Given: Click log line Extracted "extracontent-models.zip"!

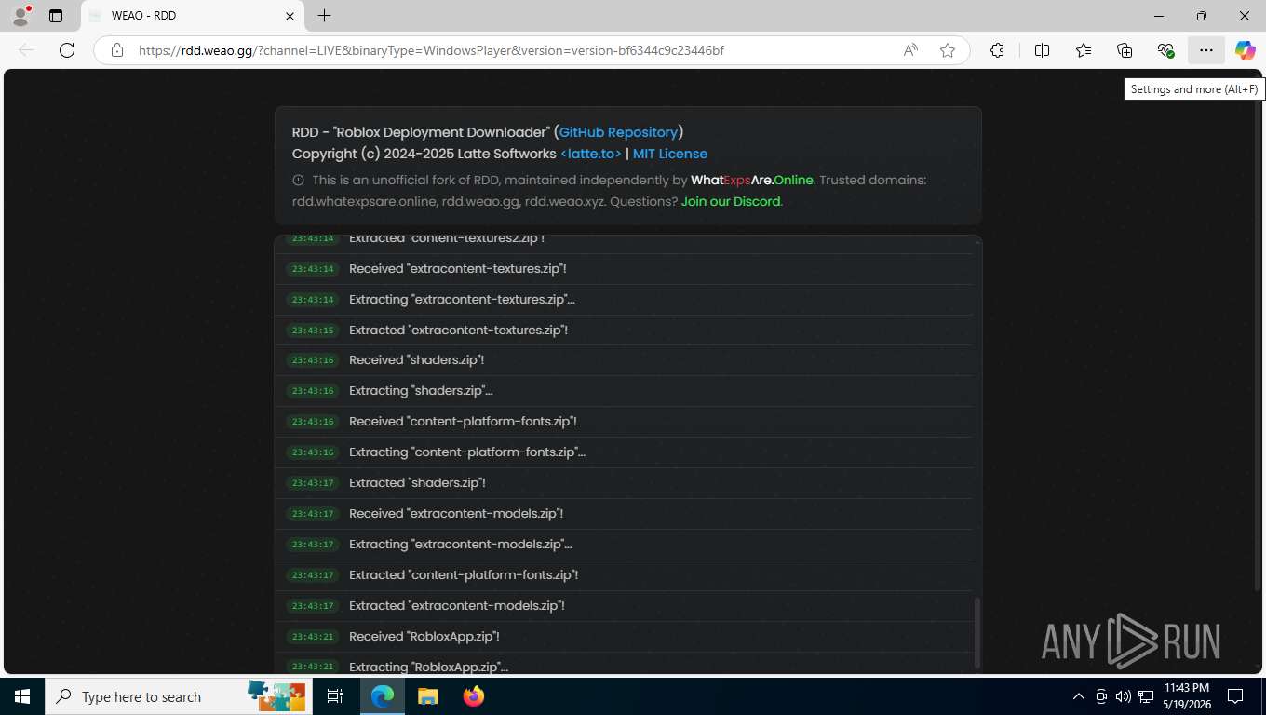Looking at the screenshot, I should tap(457, 606).
